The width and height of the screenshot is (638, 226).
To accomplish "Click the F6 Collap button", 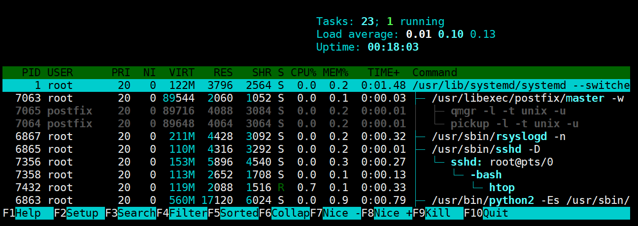I will [284, 213].
